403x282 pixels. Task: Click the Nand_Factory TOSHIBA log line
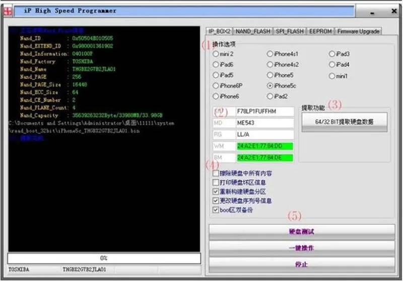(56, 61)
